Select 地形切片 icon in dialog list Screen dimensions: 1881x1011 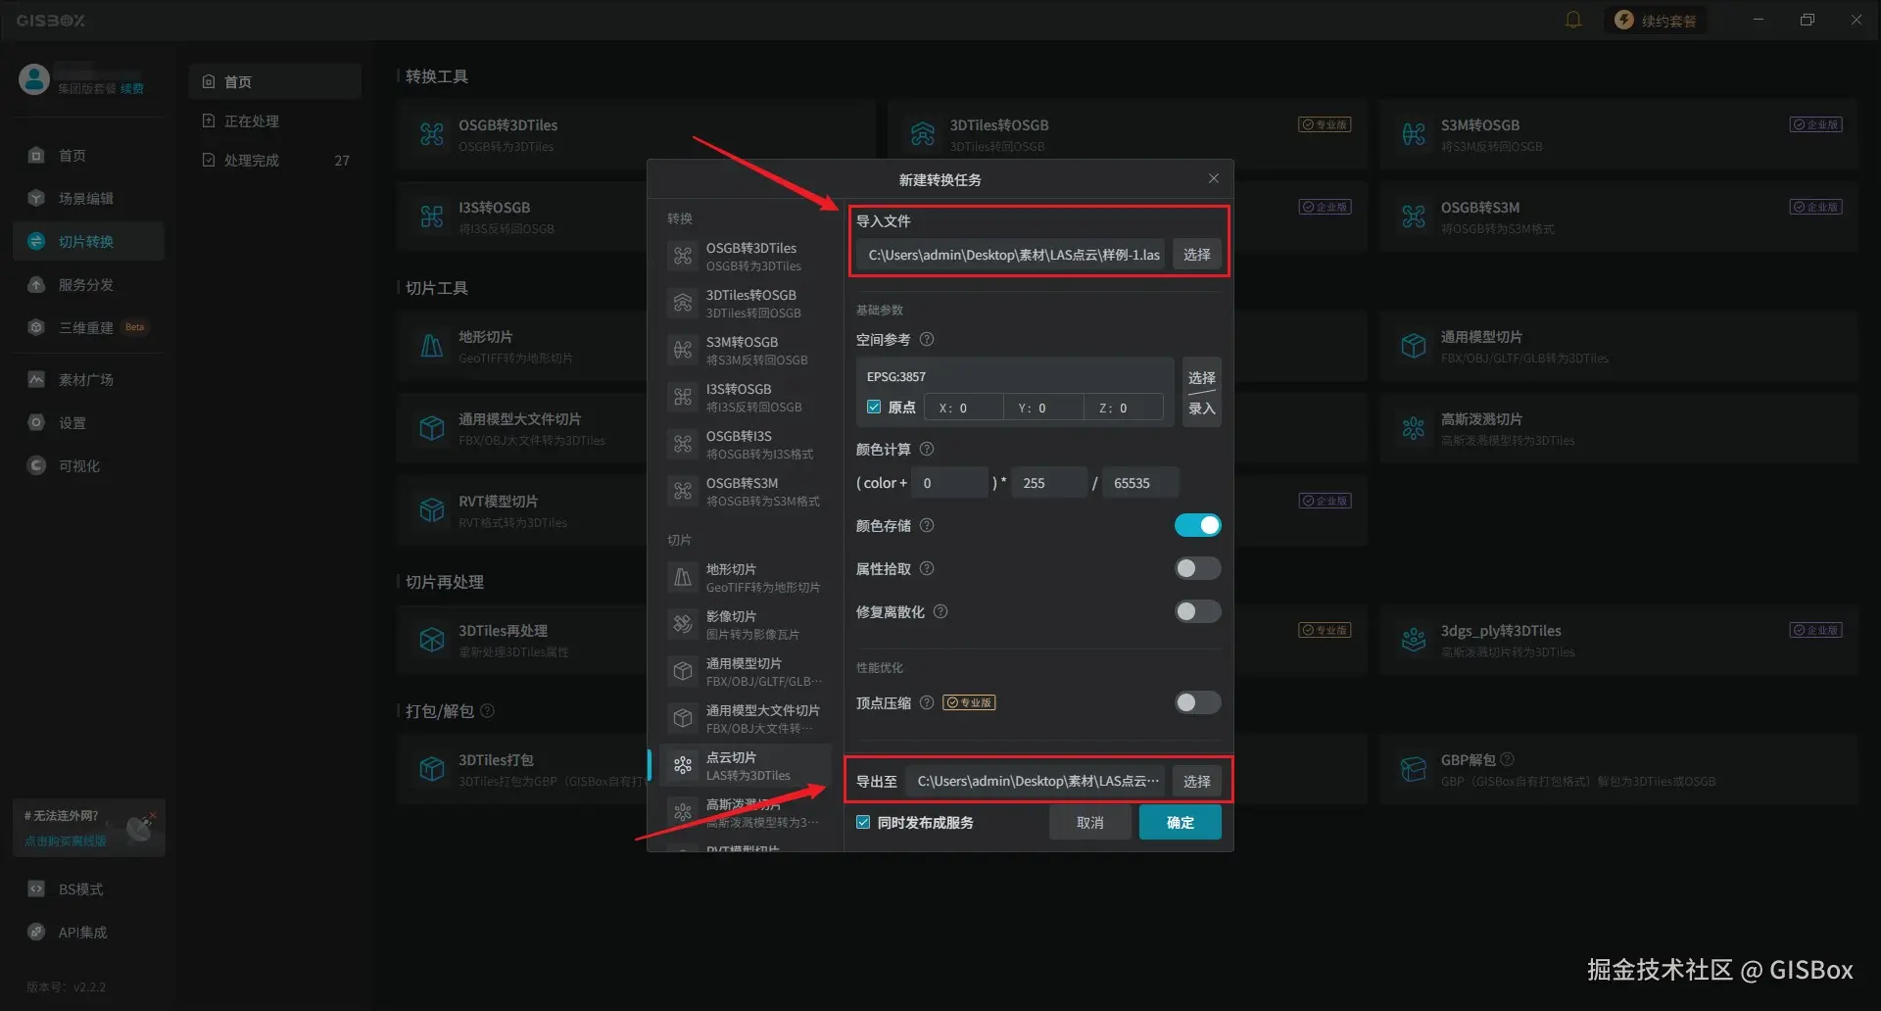[x=683, y=577]
